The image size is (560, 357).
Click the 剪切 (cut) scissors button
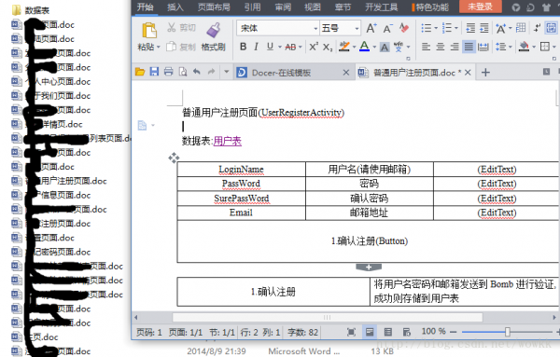click(181, 27)
